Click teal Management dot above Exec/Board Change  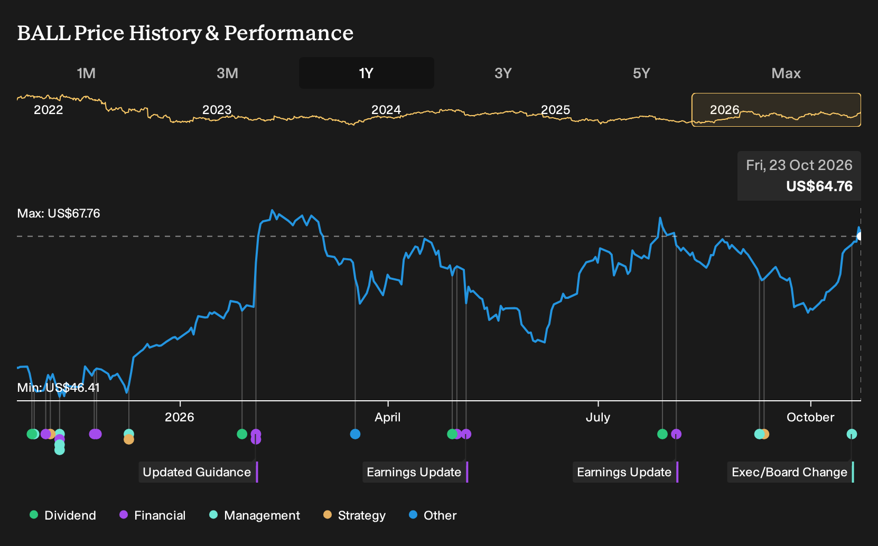(x=852, y=434)
